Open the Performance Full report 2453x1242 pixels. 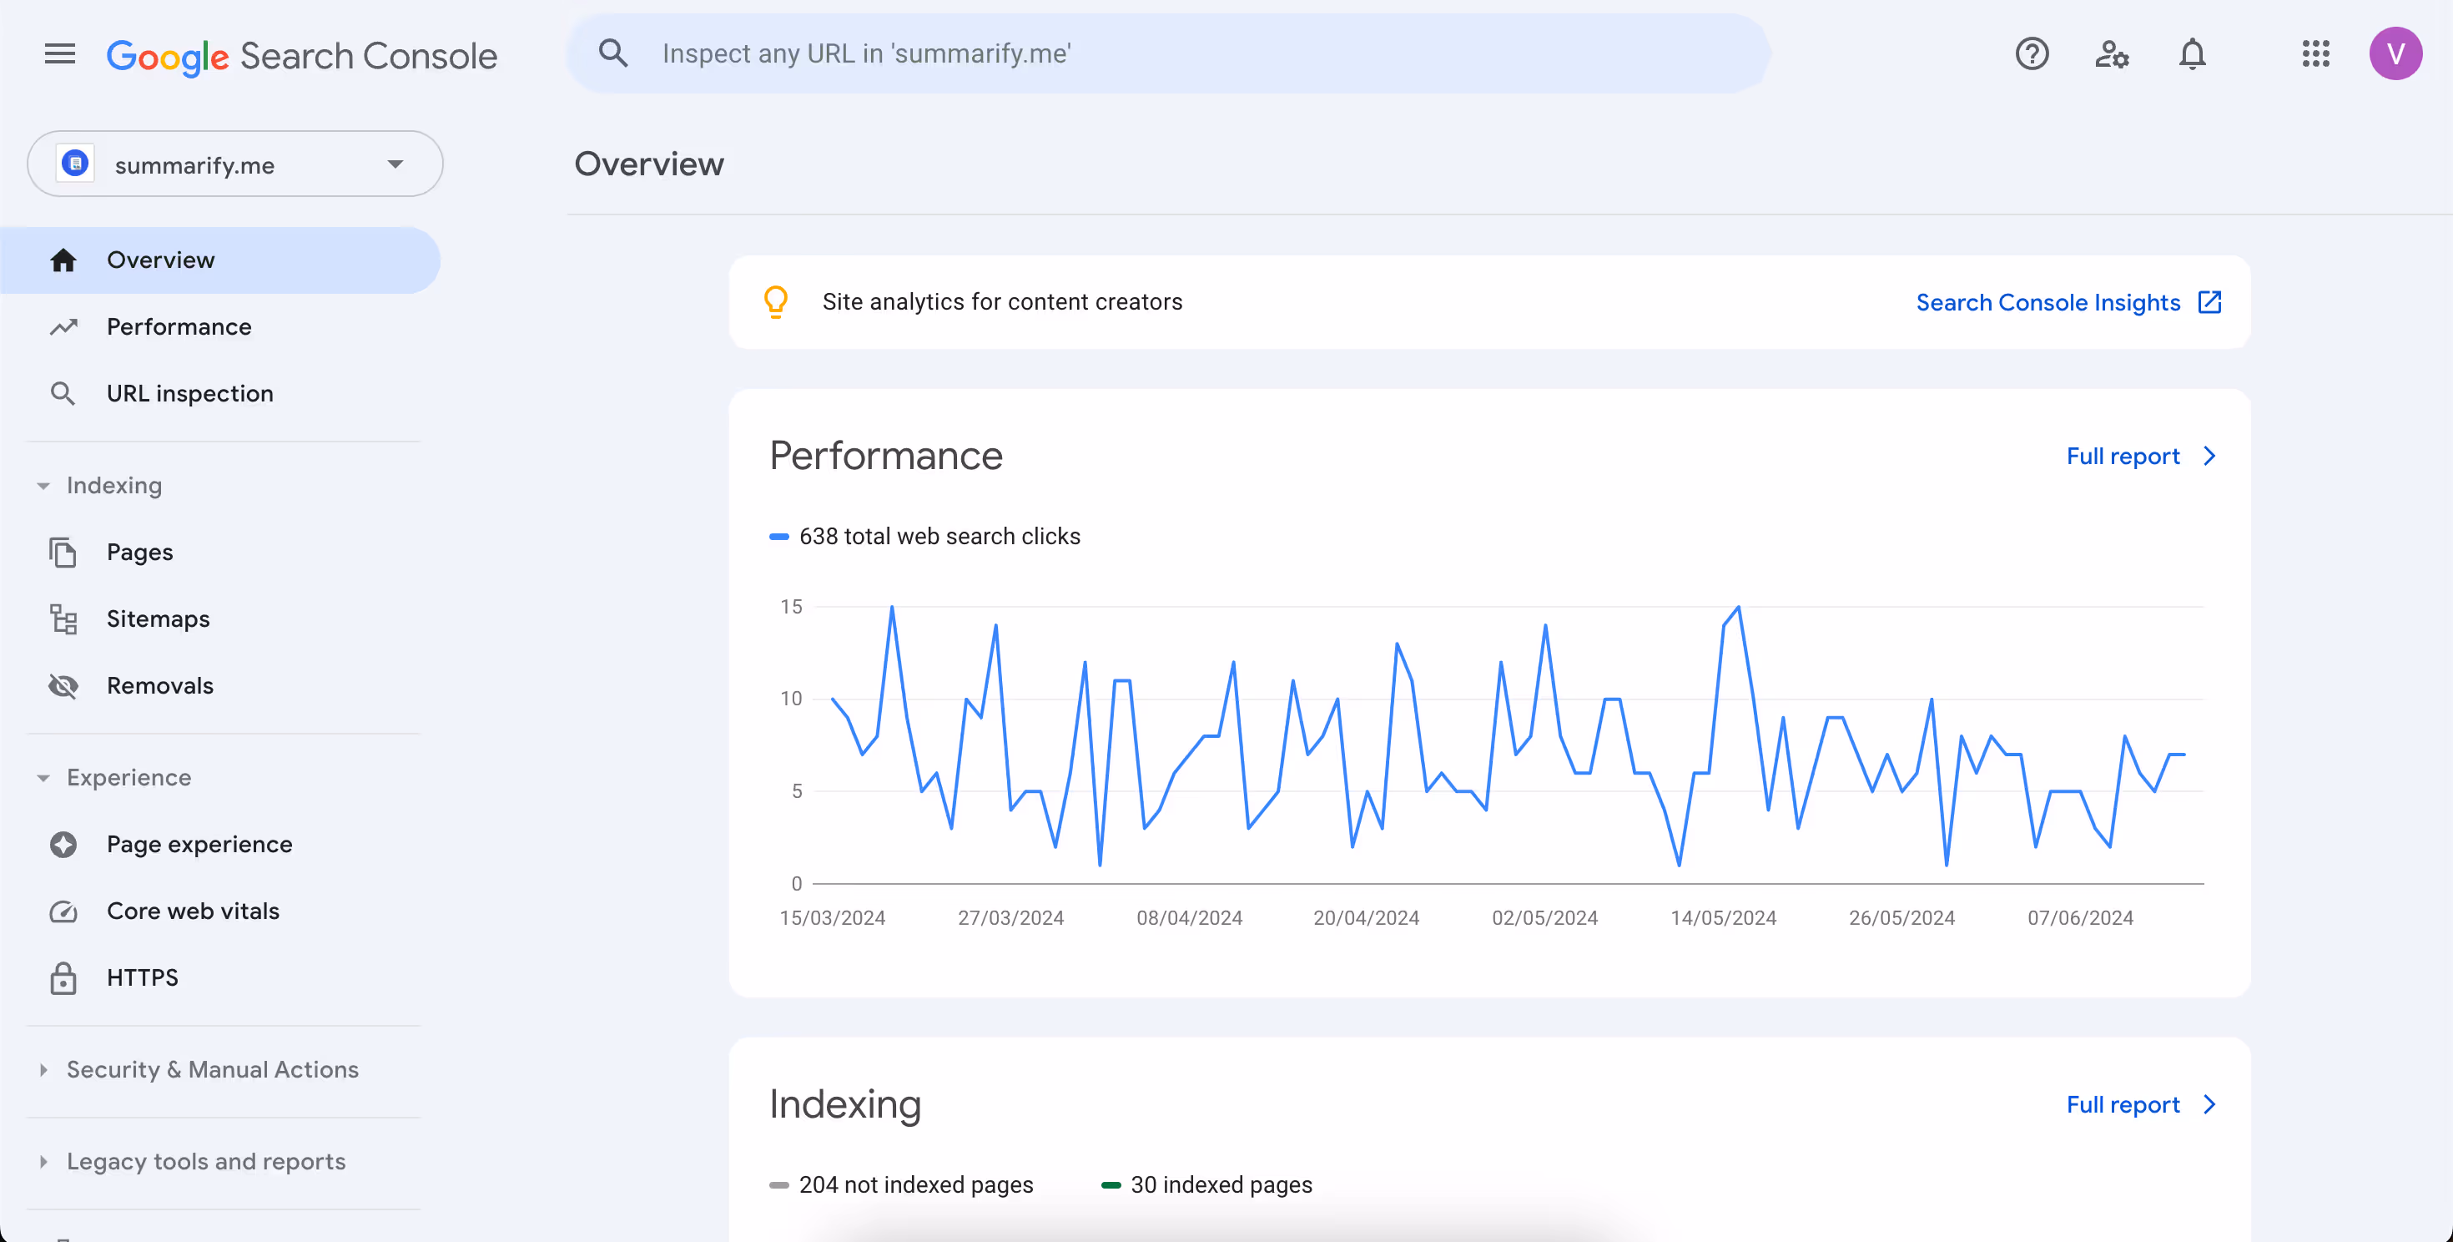click(x=2140, y=457)
